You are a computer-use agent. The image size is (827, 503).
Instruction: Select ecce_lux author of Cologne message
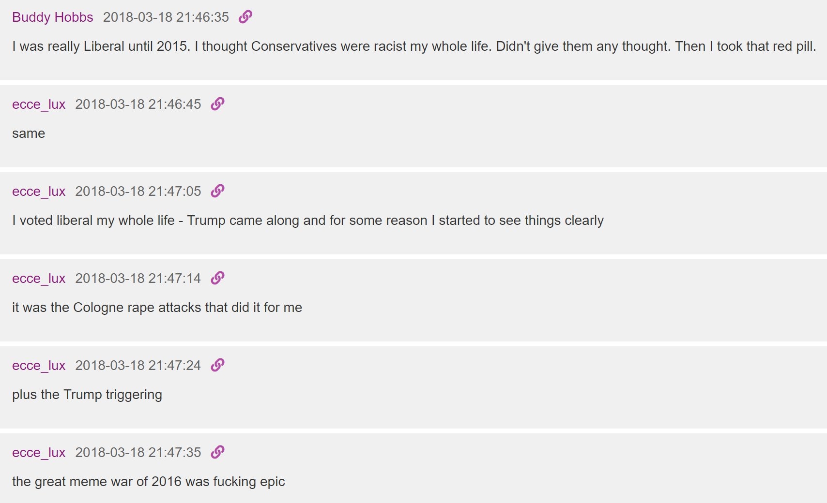click(x=39, y=278)
